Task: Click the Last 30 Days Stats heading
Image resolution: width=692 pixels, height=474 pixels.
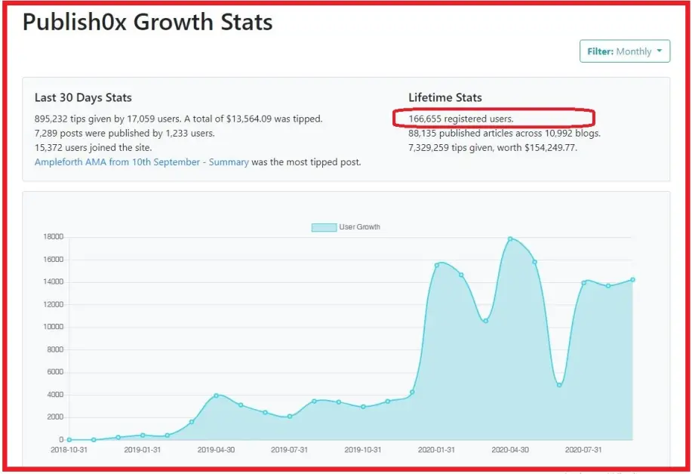Action: (x=83, y=97)
